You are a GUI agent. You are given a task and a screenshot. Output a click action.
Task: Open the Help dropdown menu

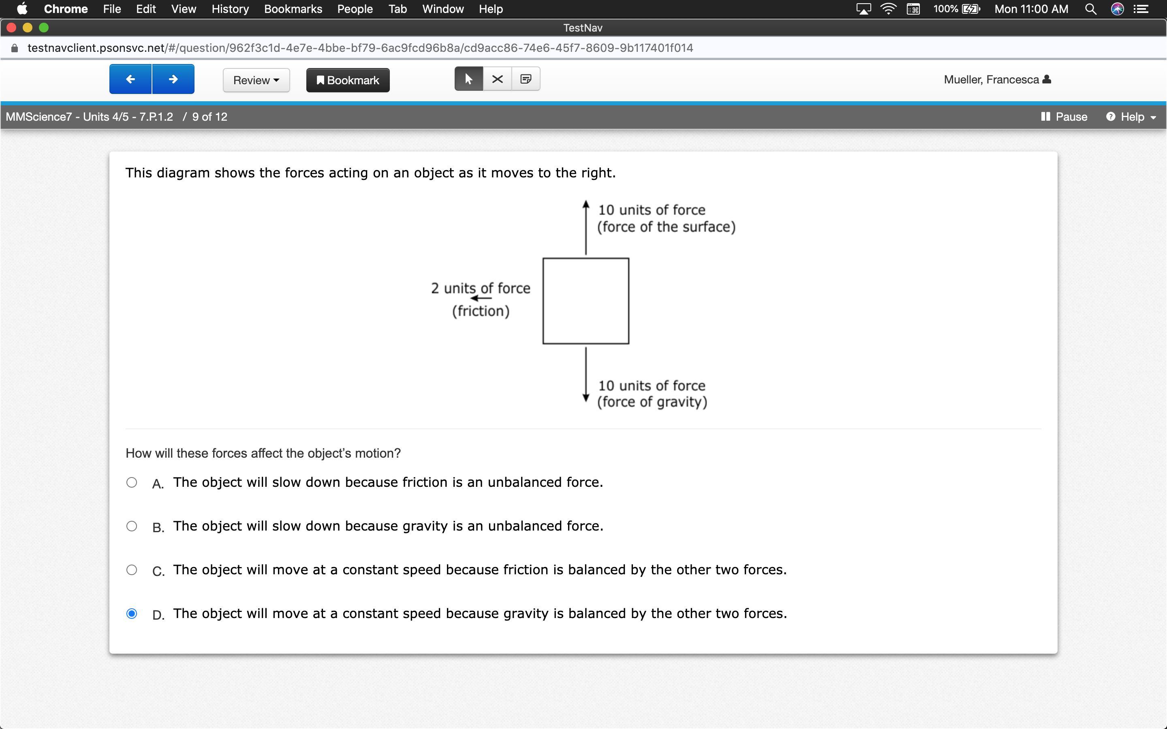[1131, 117]
